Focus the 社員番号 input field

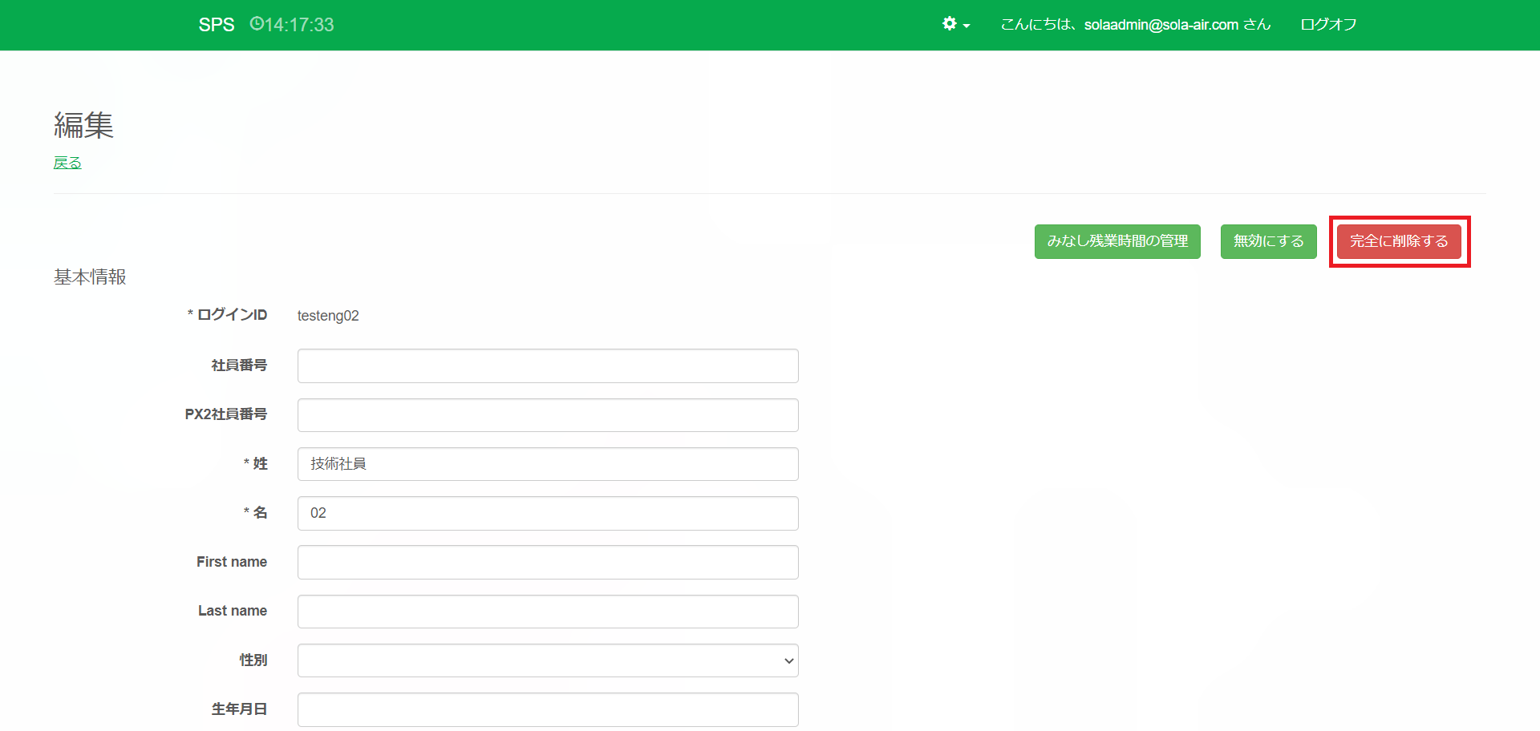[548, 366]
